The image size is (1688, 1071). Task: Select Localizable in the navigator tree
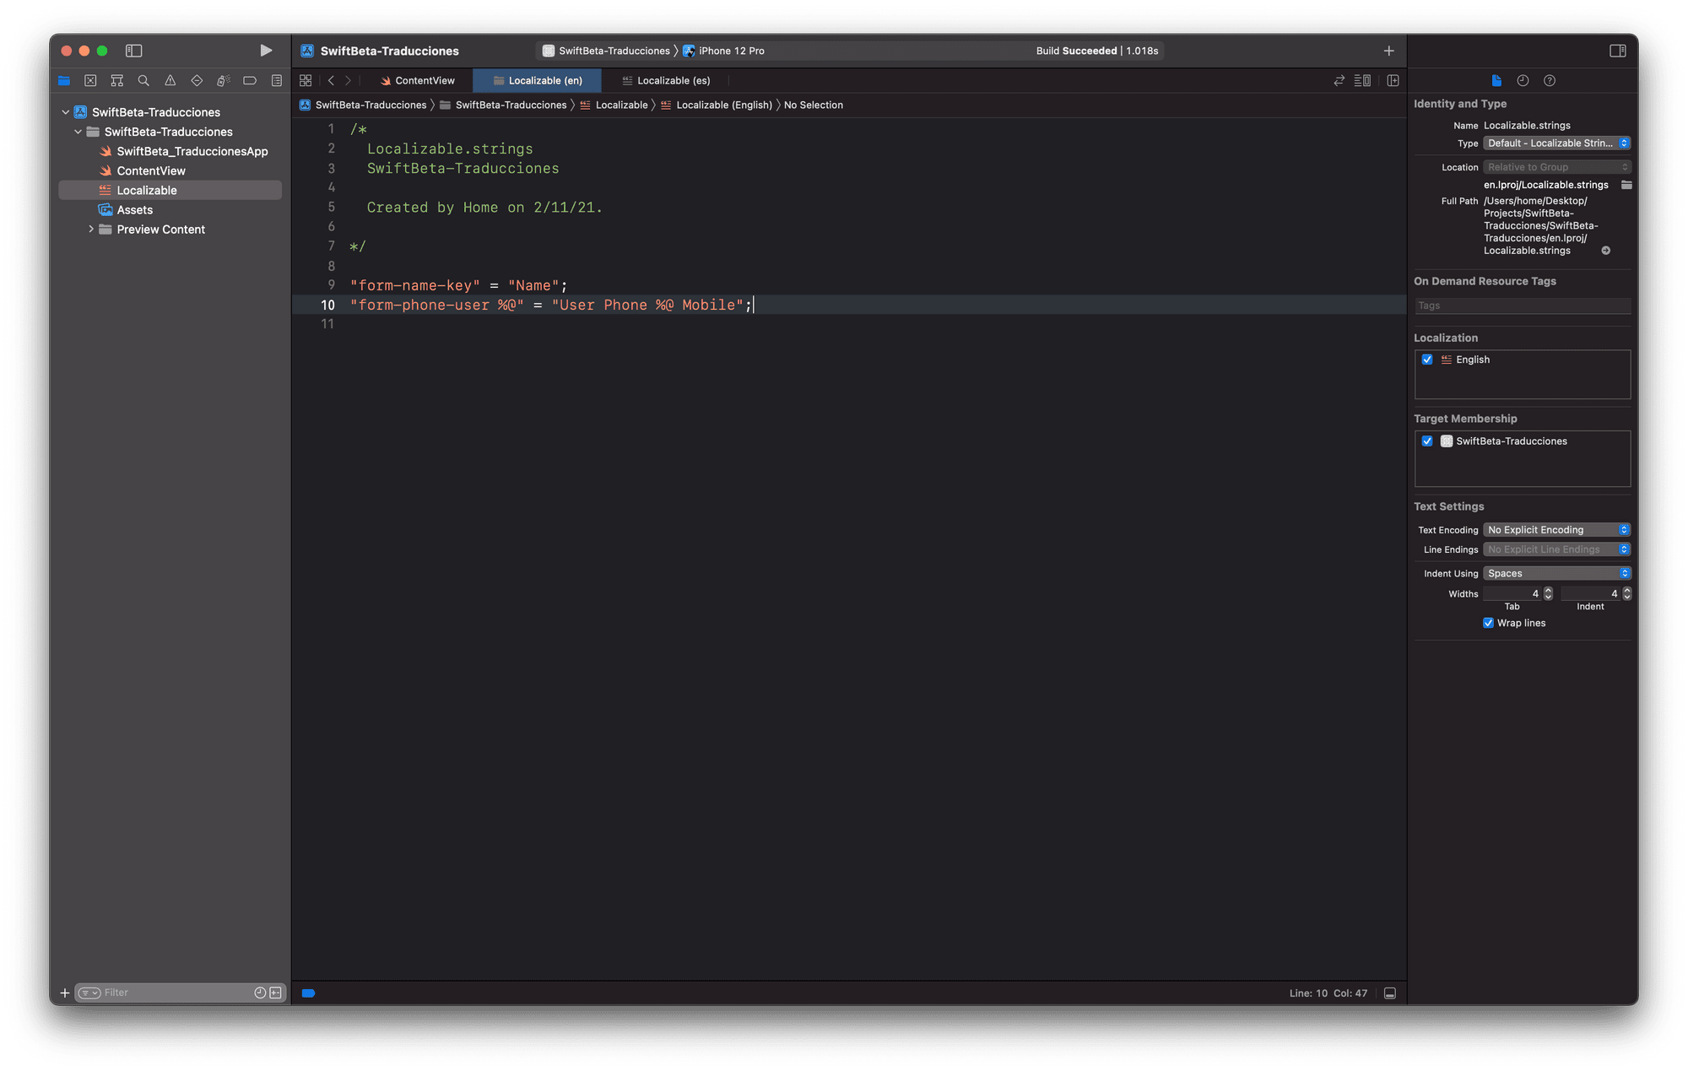click(x=170, y=191)
